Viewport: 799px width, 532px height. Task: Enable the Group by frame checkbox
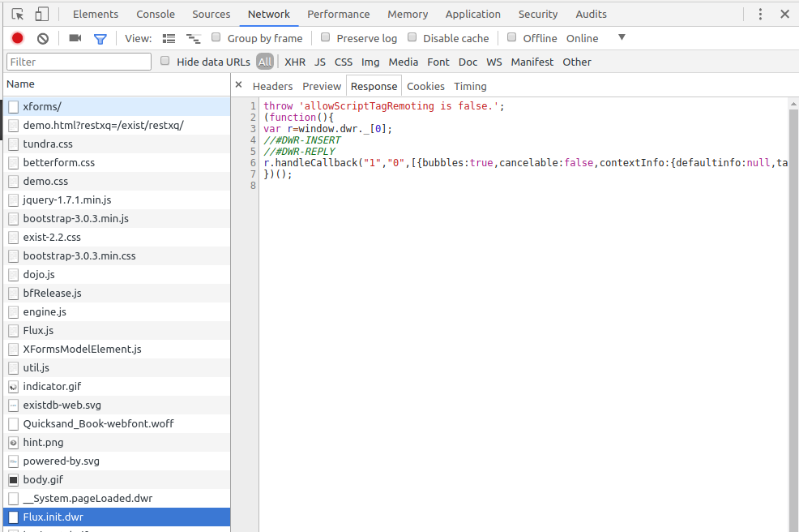tap(216, 37)
